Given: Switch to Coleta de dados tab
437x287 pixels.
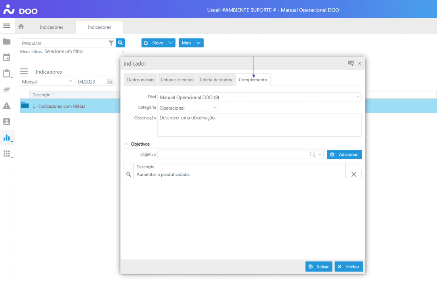Looking at the screenshot, I should click(x=216, y=80).
